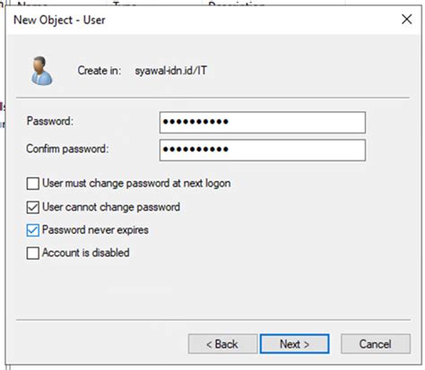Tick the Account is disabled checkbox

[x=32, y=253]
